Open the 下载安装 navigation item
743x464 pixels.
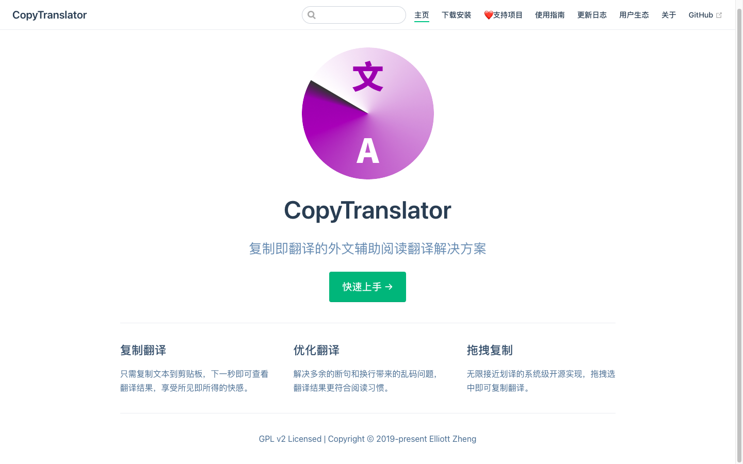point(456,15)
